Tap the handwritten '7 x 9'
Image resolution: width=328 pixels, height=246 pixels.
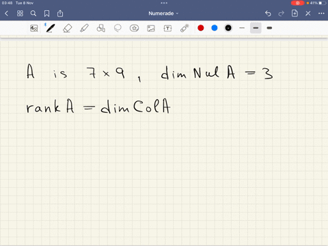pos(105,73)
